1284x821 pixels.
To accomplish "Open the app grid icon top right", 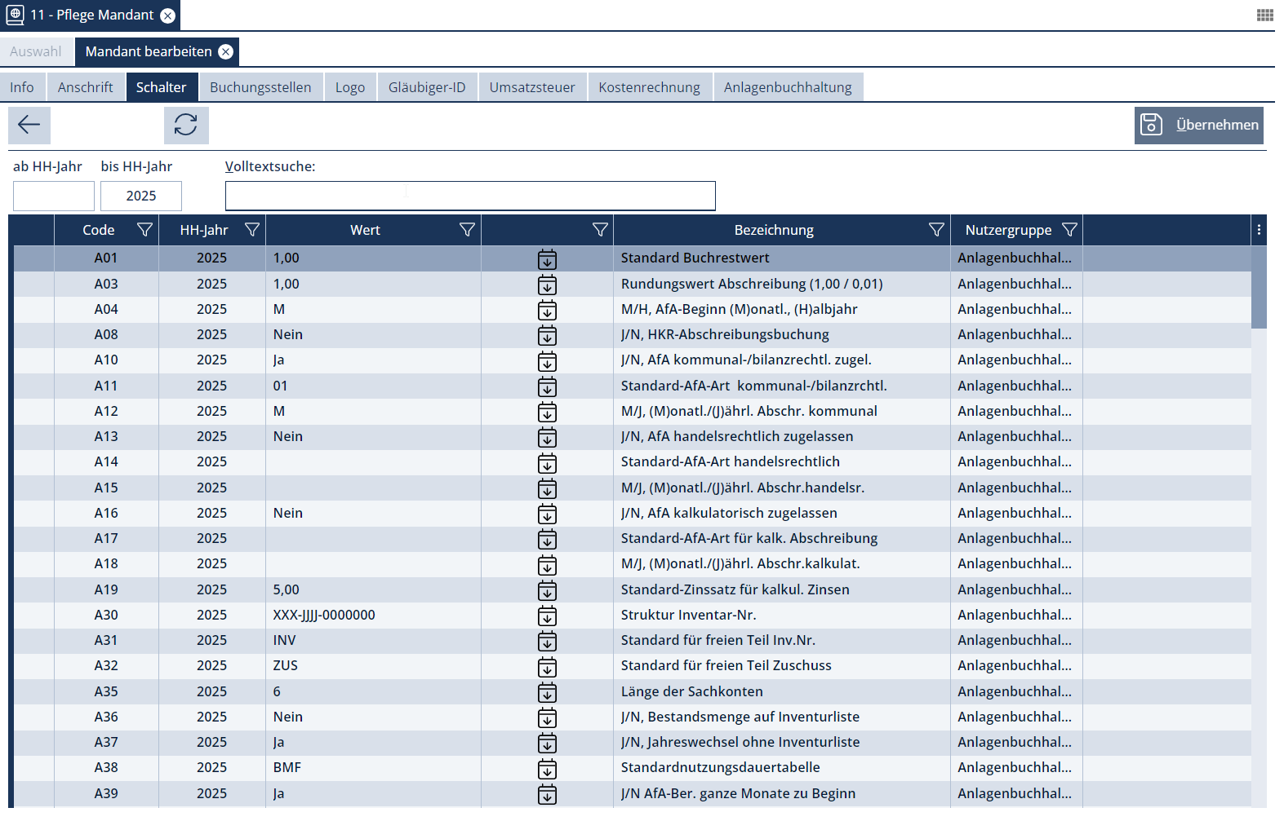I will click(1264, 15).
